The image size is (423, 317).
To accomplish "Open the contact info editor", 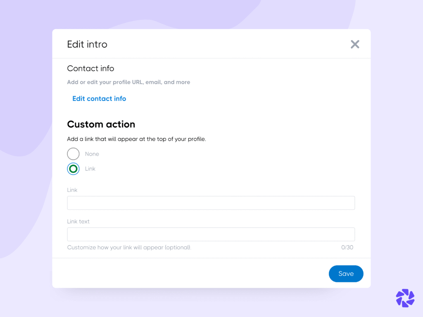I will coord(99,99).
